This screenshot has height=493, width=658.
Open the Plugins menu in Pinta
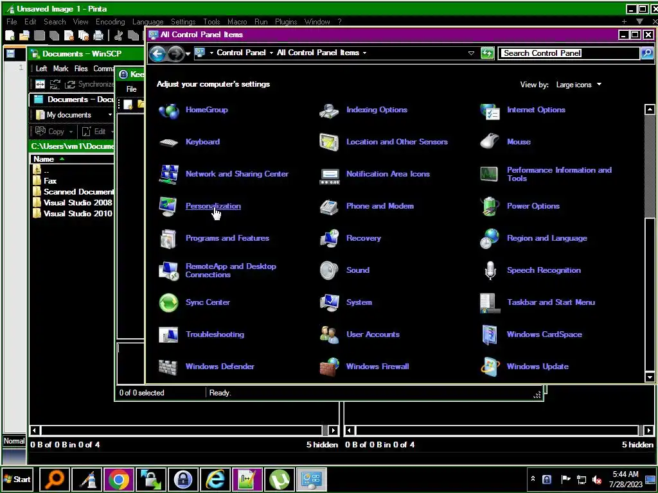tap(286, 22)
